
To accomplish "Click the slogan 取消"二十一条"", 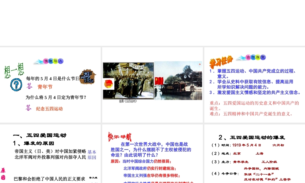I will pyautogui.click(x=259, y=174).
